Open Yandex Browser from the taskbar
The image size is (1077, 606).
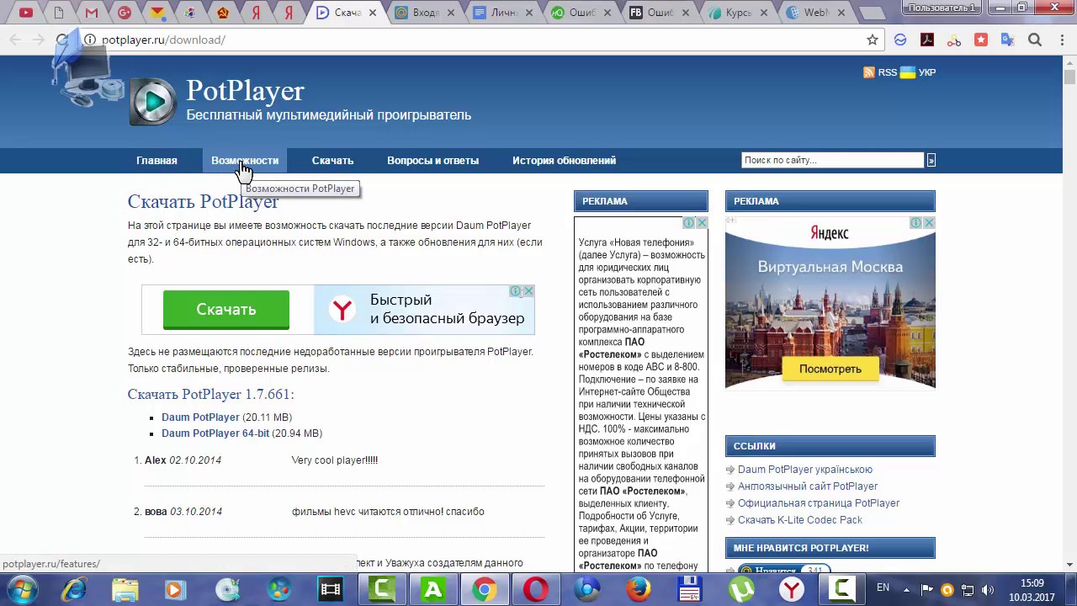click(792, 589)
